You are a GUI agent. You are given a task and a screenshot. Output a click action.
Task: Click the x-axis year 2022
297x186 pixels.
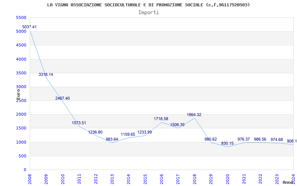(261, 179)
